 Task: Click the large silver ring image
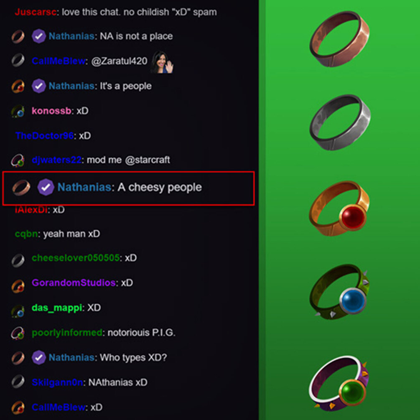(340, 122)
